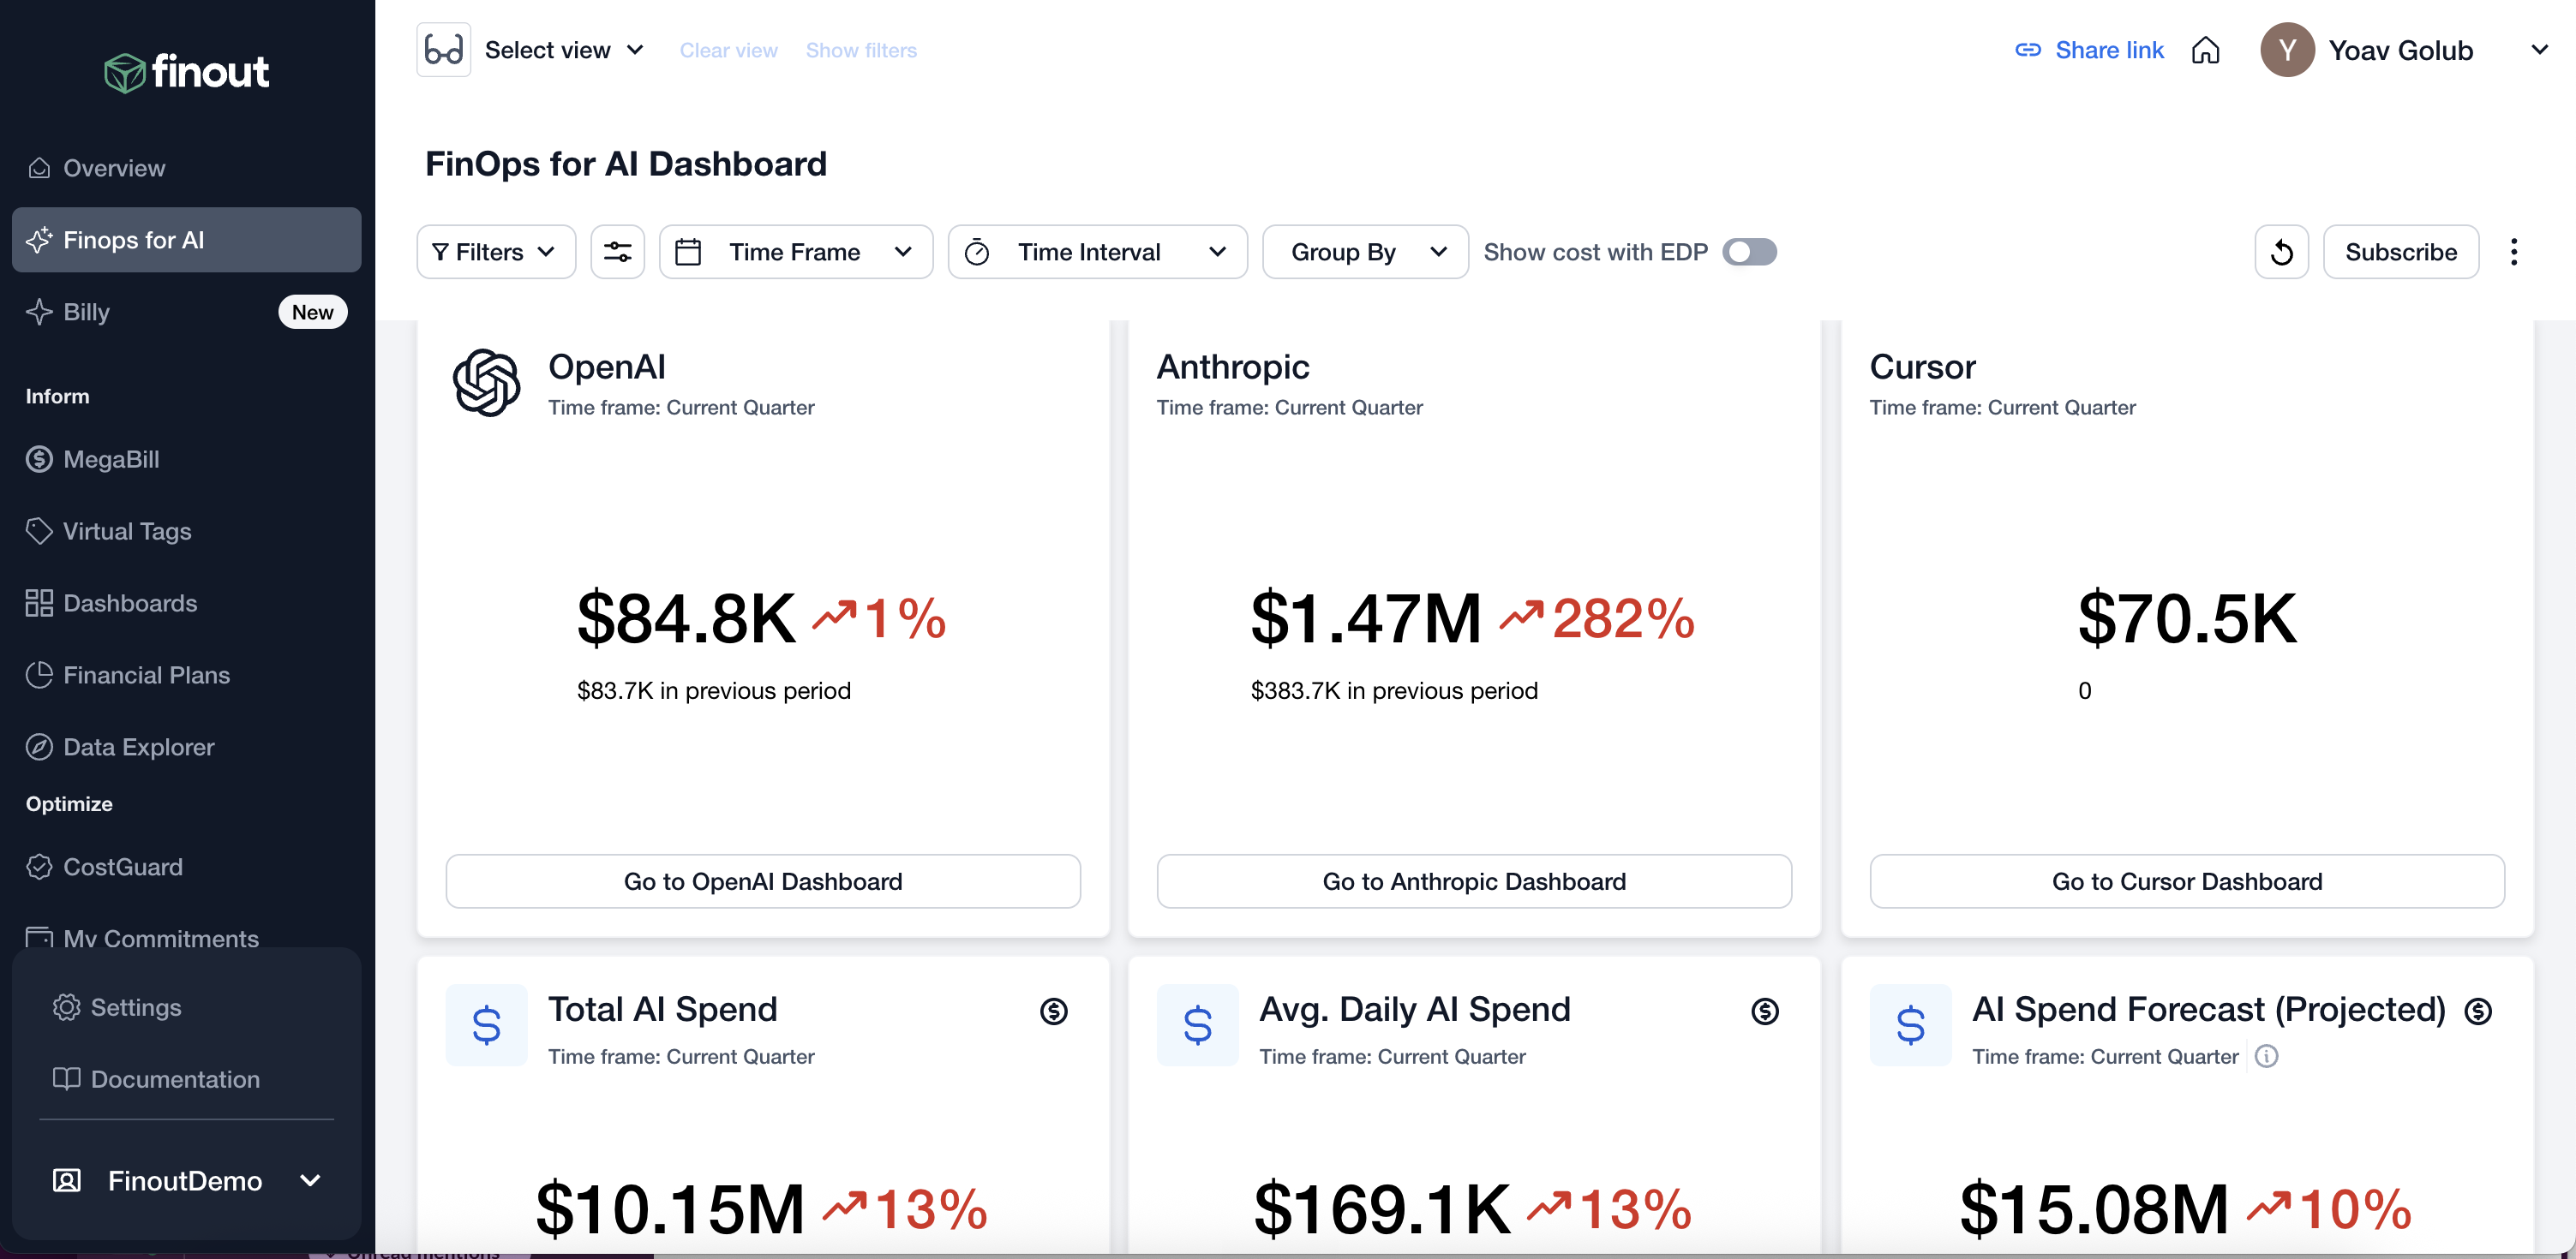Click the Settings gear icon
This screenshot has height=1259, width=2576.
66,1007
